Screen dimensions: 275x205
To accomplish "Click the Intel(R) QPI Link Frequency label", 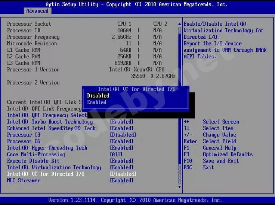I will 44,109.
